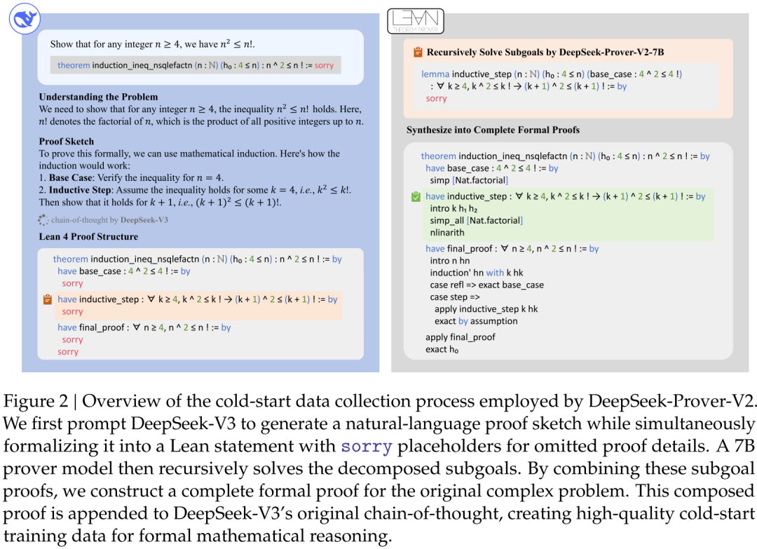Click the spinner icon beside chain-of-thought
The image size is (757, 549).
pos(43,220)
